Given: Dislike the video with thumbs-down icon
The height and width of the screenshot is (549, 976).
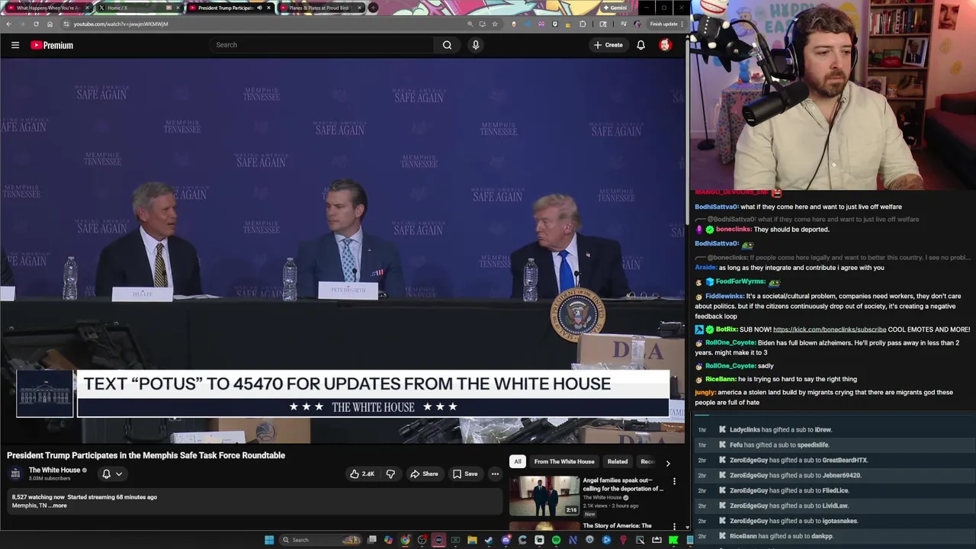Looking at the screenshot, I should click(390, 474).
